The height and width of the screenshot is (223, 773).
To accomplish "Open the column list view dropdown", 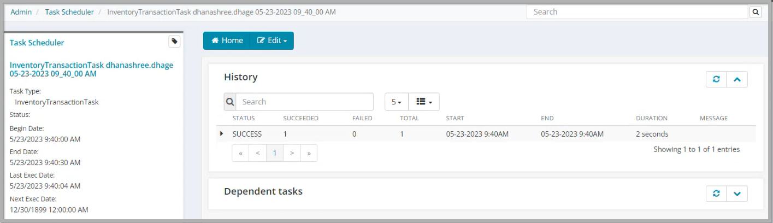I will click(x=424, y=102).
